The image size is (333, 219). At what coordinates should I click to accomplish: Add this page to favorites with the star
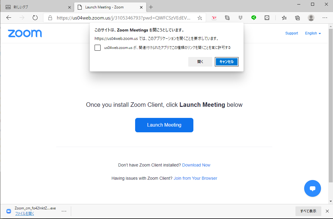pos(200,18)
